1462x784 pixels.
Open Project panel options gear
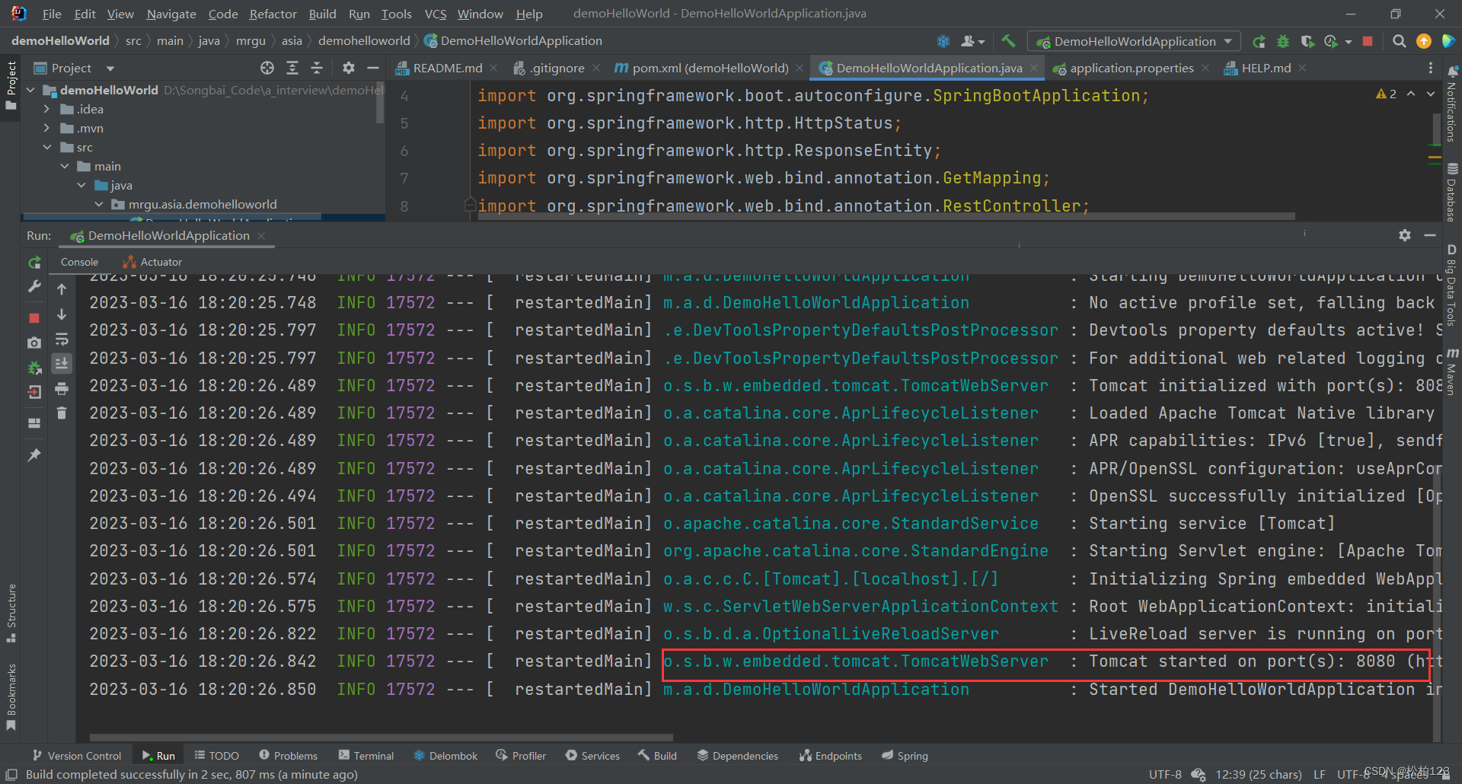tap(349, 68)
